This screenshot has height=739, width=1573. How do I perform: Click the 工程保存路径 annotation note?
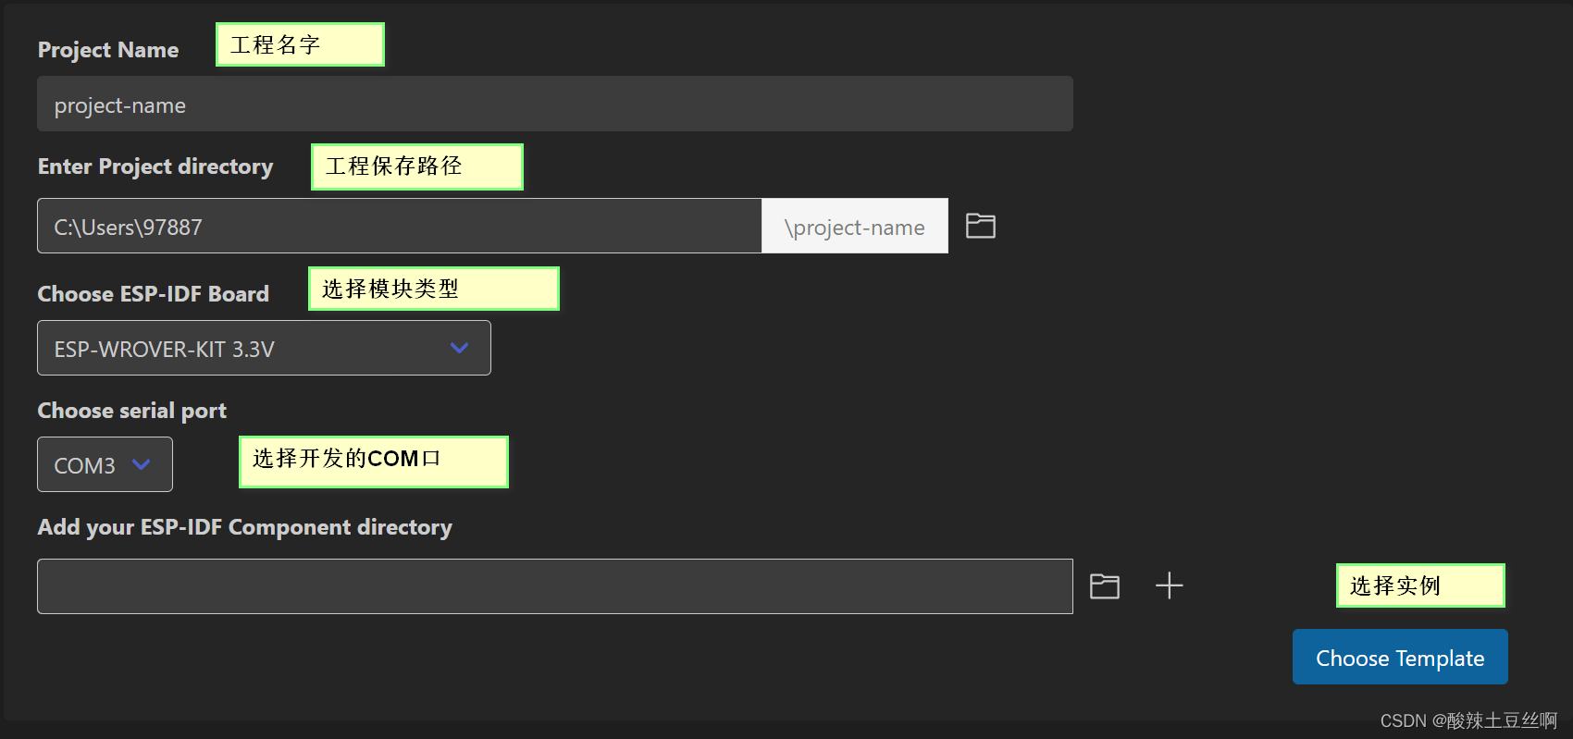click(416, 166)
